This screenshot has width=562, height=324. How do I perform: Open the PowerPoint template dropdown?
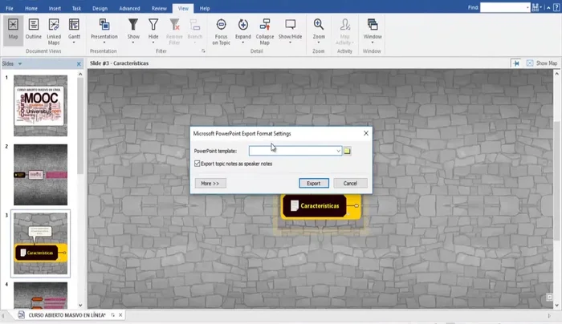(338, 150)
